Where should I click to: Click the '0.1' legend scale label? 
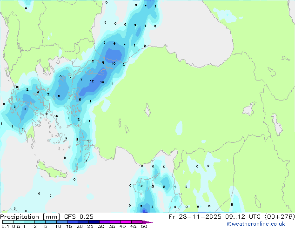pyautogui.click(x=5, y=226)
